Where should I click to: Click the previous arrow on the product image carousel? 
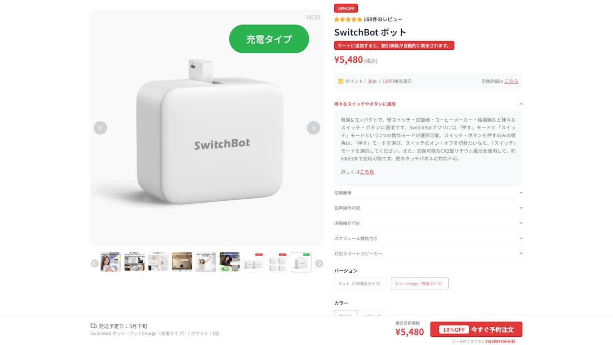[x=101, y=128]
